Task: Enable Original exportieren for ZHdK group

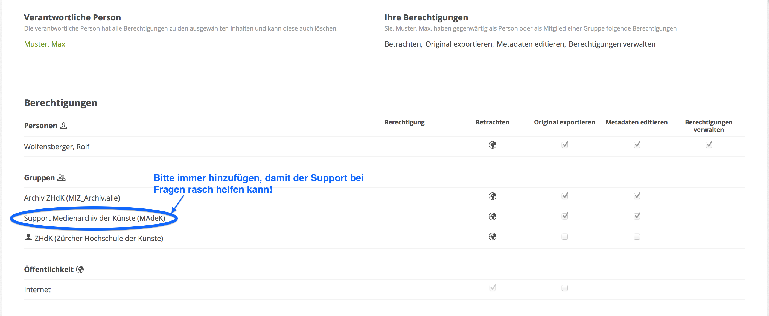Action: pos(564,237)
